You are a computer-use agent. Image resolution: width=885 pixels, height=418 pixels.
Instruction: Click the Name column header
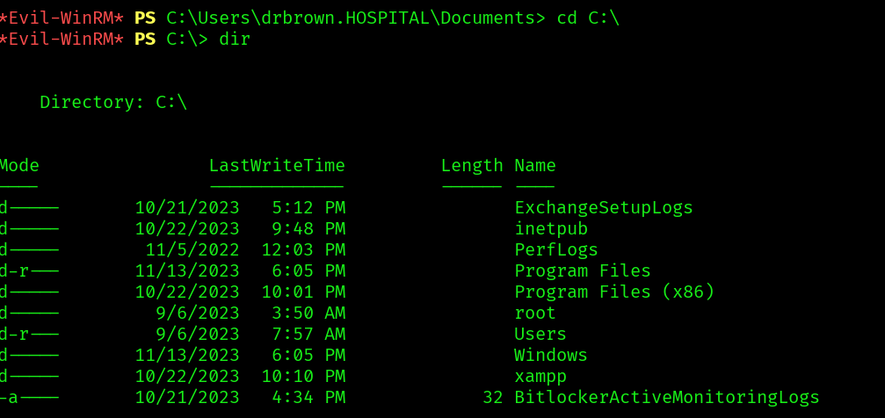pyautogui.click(x=535, y=165)
